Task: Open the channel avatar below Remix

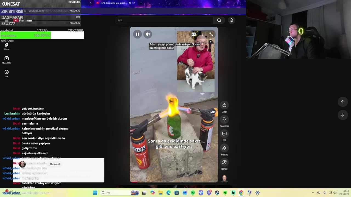Action: (224, 178)
